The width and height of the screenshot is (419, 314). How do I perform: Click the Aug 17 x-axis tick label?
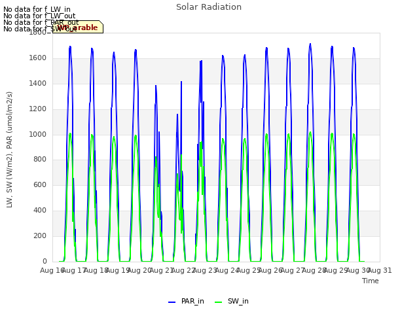pos(74,270)
